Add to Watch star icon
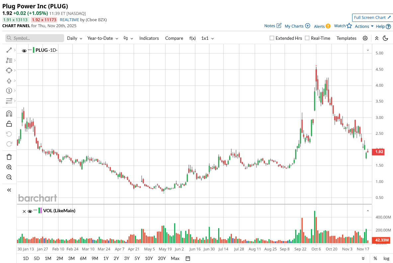 (349, 26)
